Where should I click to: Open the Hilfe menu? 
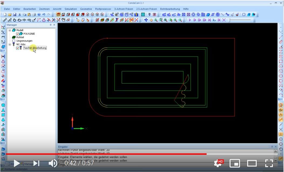pyautogui.click(x=186, y=9)
